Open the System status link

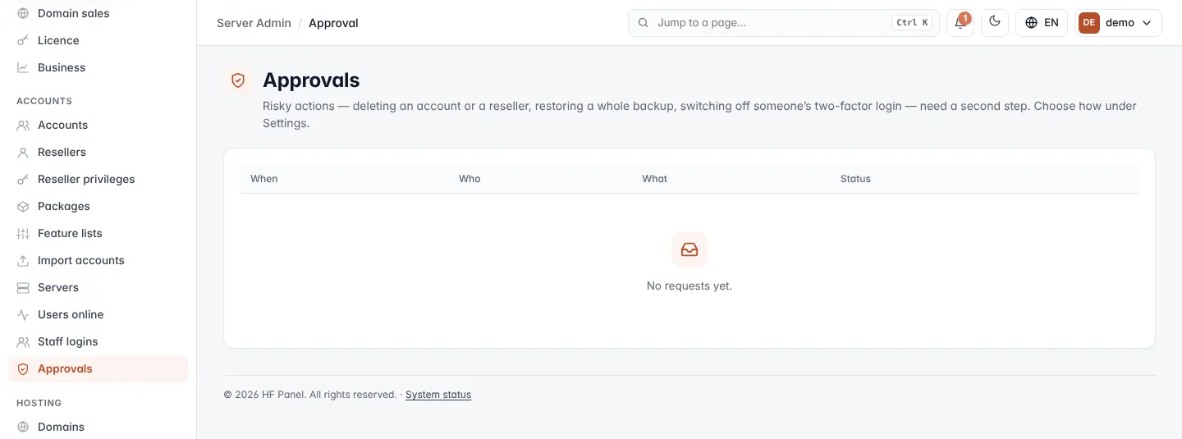[438, 395]
